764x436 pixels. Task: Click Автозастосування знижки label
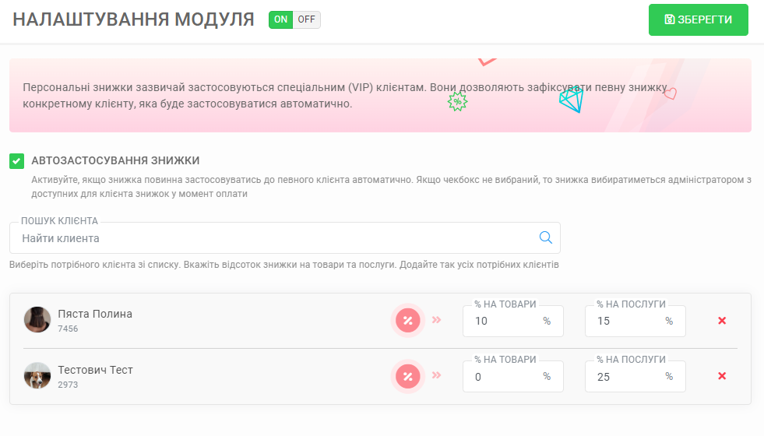click(115, 160)
